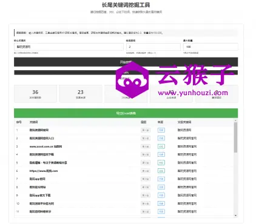Select the stat card showing 36
This screenshot has height=224, width=256.
click(35, 94)
